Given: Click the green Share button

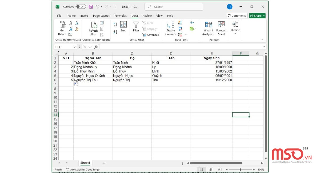Looking at the screenshot, I should tap(257, 16).
